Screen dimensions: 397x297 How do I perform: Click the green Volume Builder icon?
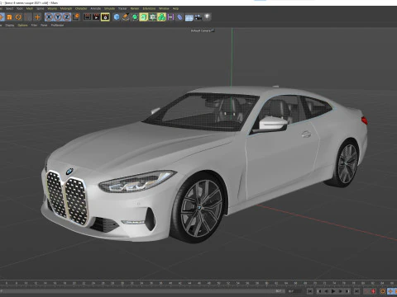coord(162,17)
